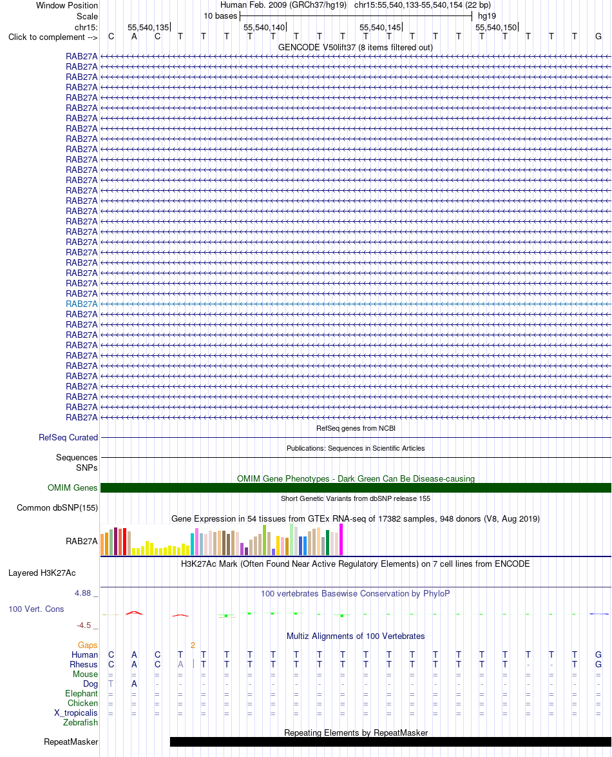612x757 pixels.
Task: Click the orange gap count '2'
Action: [x=193, y=645]
